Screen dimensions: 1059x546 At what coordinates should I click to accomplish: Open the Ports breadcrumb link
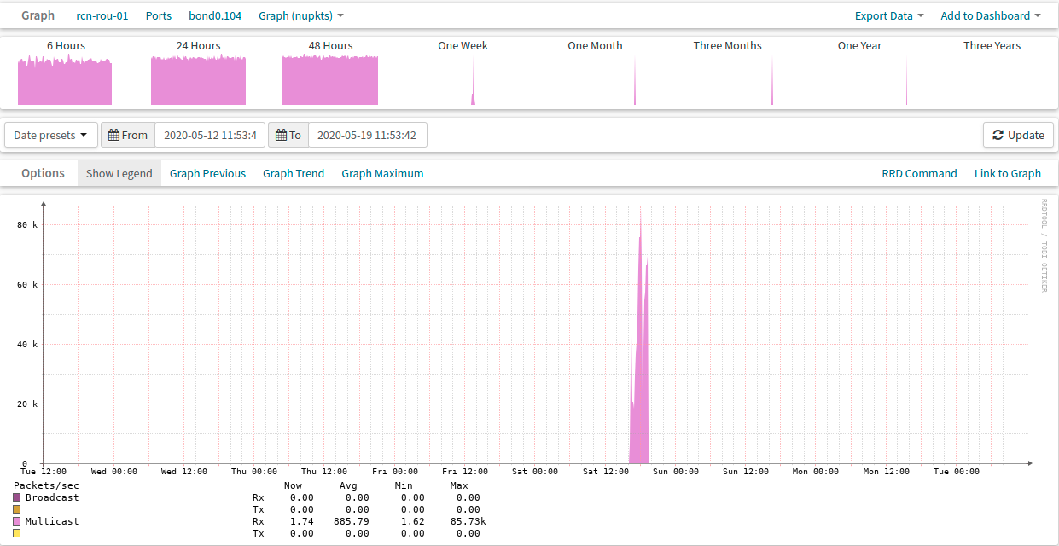[x=159, y=15]
